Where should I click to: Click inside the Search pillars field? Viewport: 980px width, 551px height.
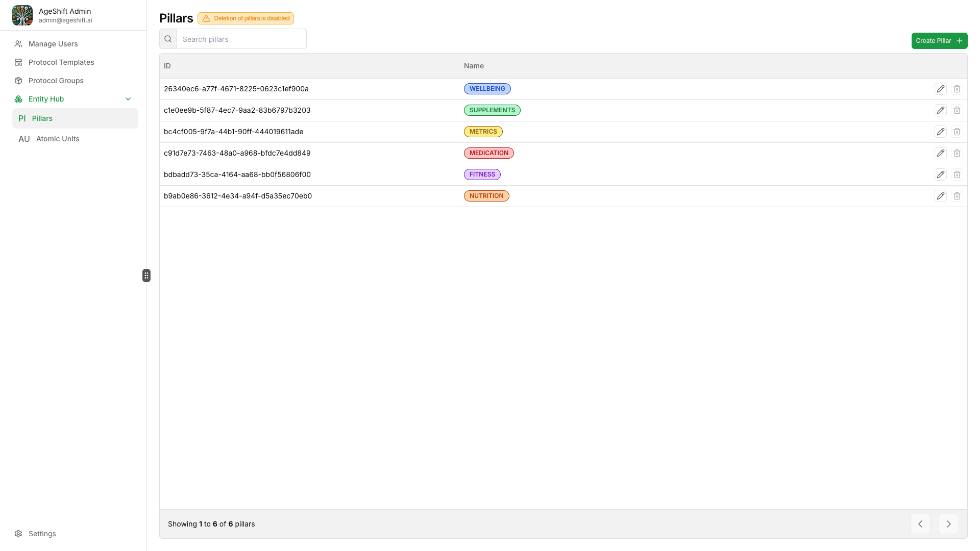[x=241, y=39]
